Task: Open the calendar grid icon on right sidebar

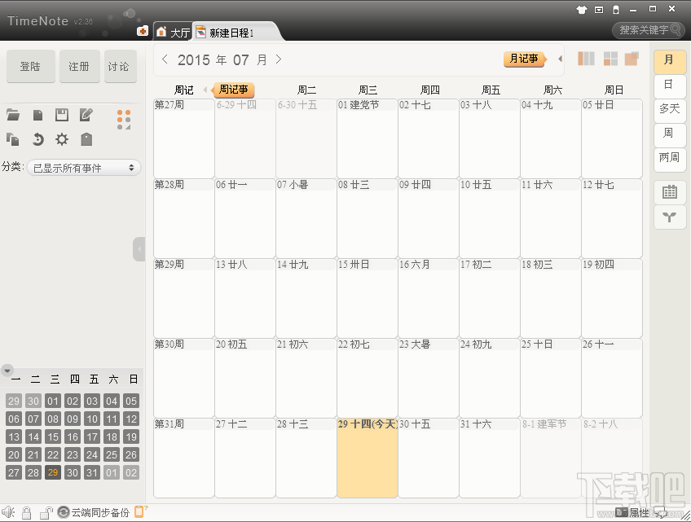Action: point(670,192)
